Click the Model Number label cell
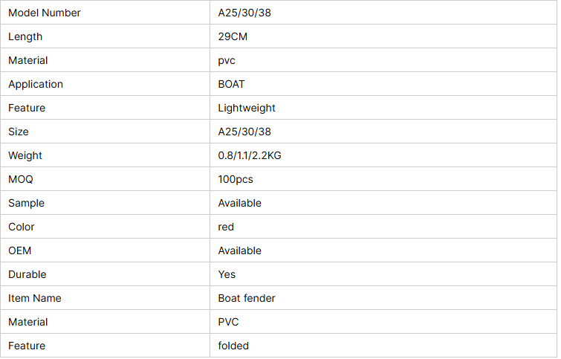The width and height of the screenshot is (561, 359). tap(45, 13)
